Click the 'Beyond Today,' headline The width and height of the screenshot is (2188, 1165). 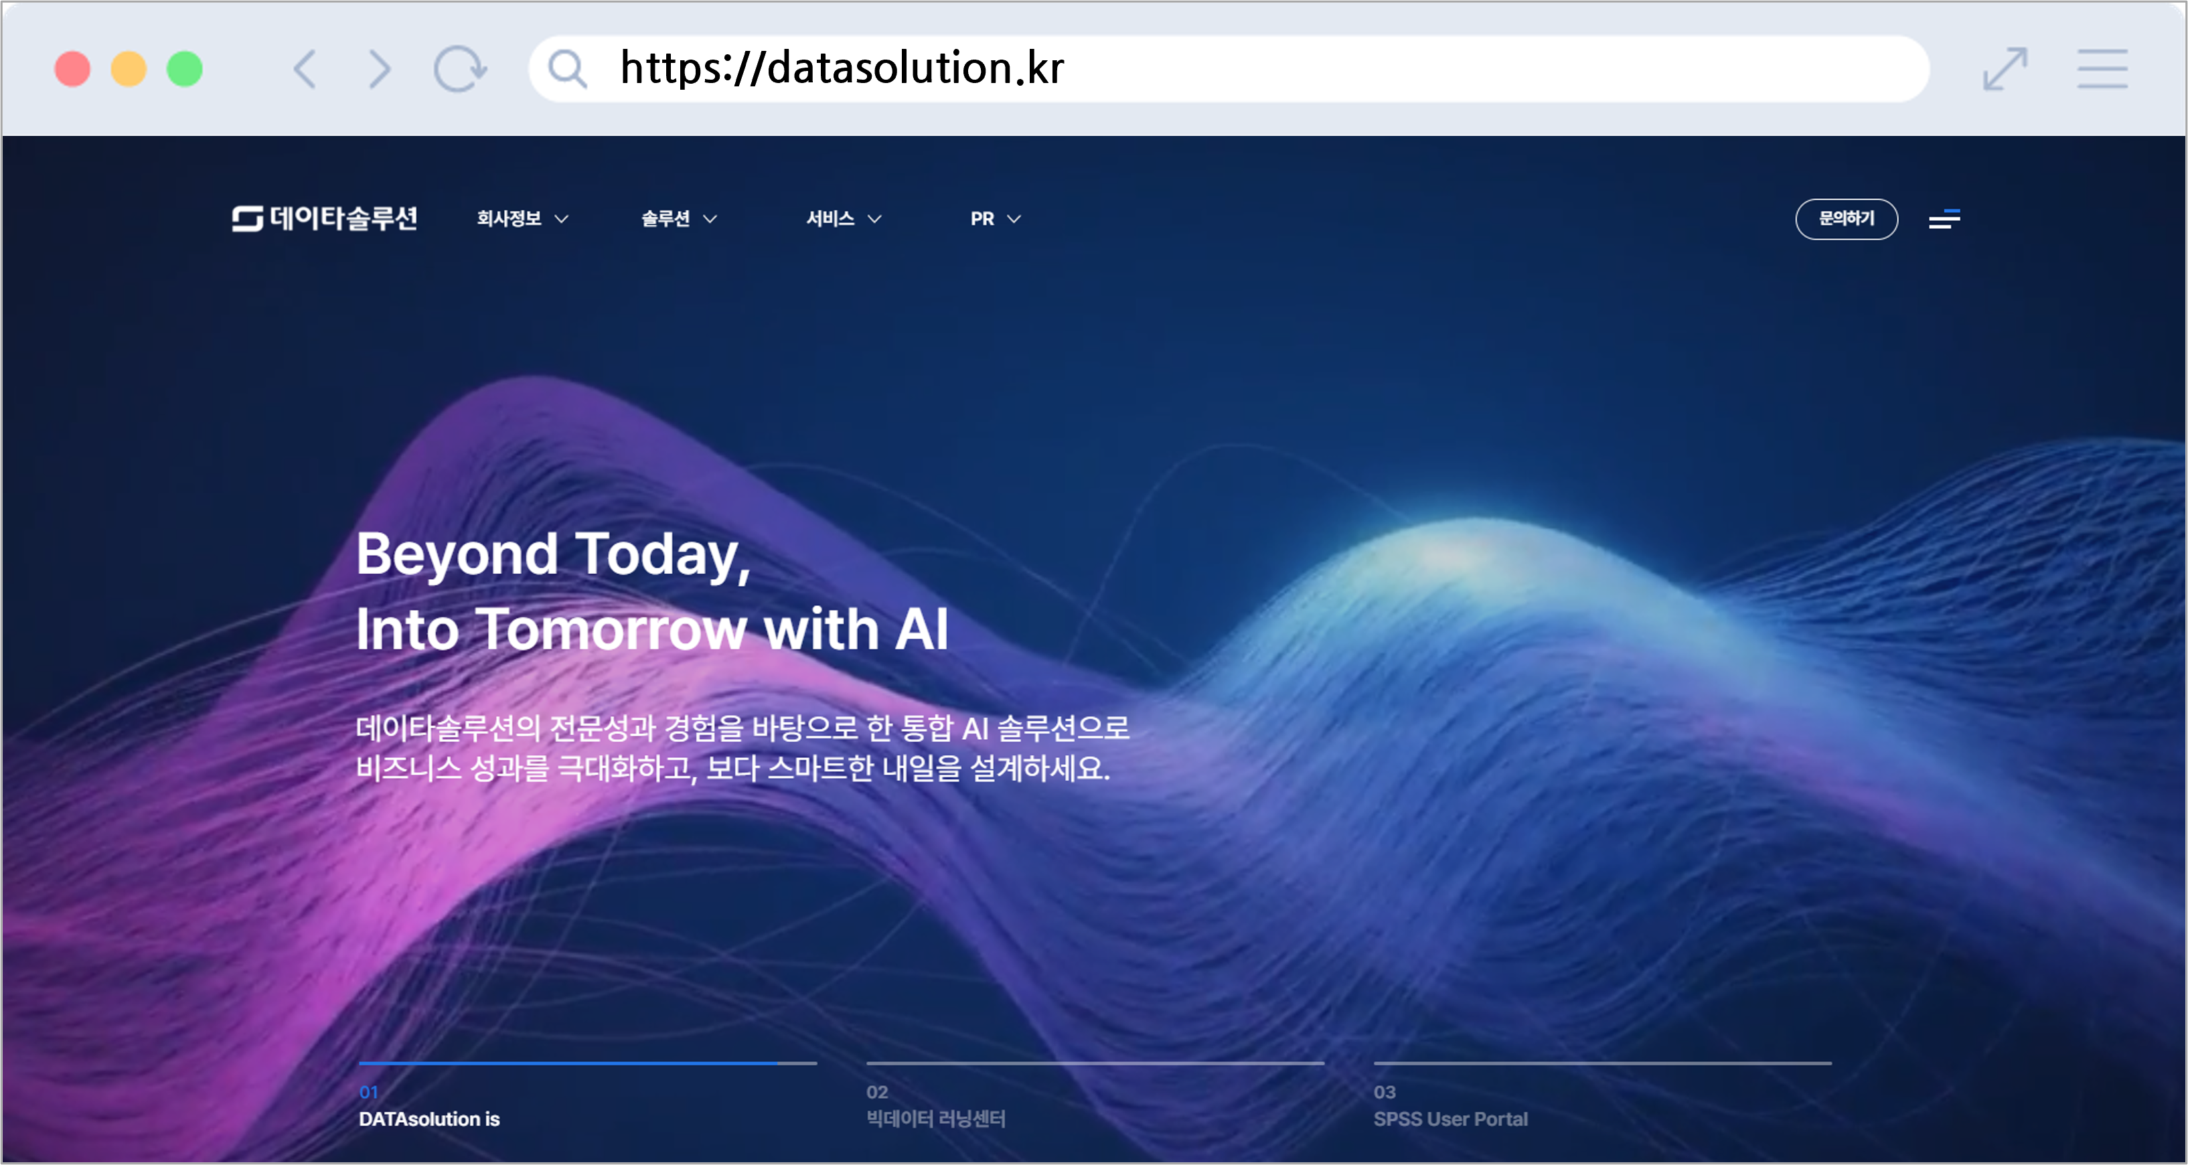[x=553, y=555]
